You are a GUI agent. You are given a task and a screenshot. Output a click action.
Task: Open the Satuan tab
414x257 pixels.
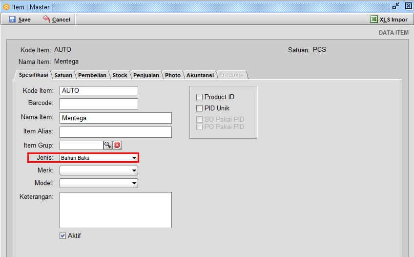(63, 75)
